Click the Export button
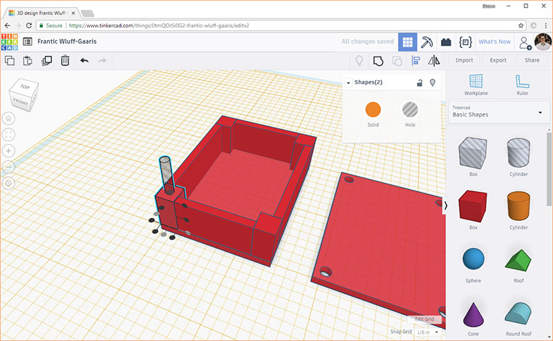 [498, 60]
